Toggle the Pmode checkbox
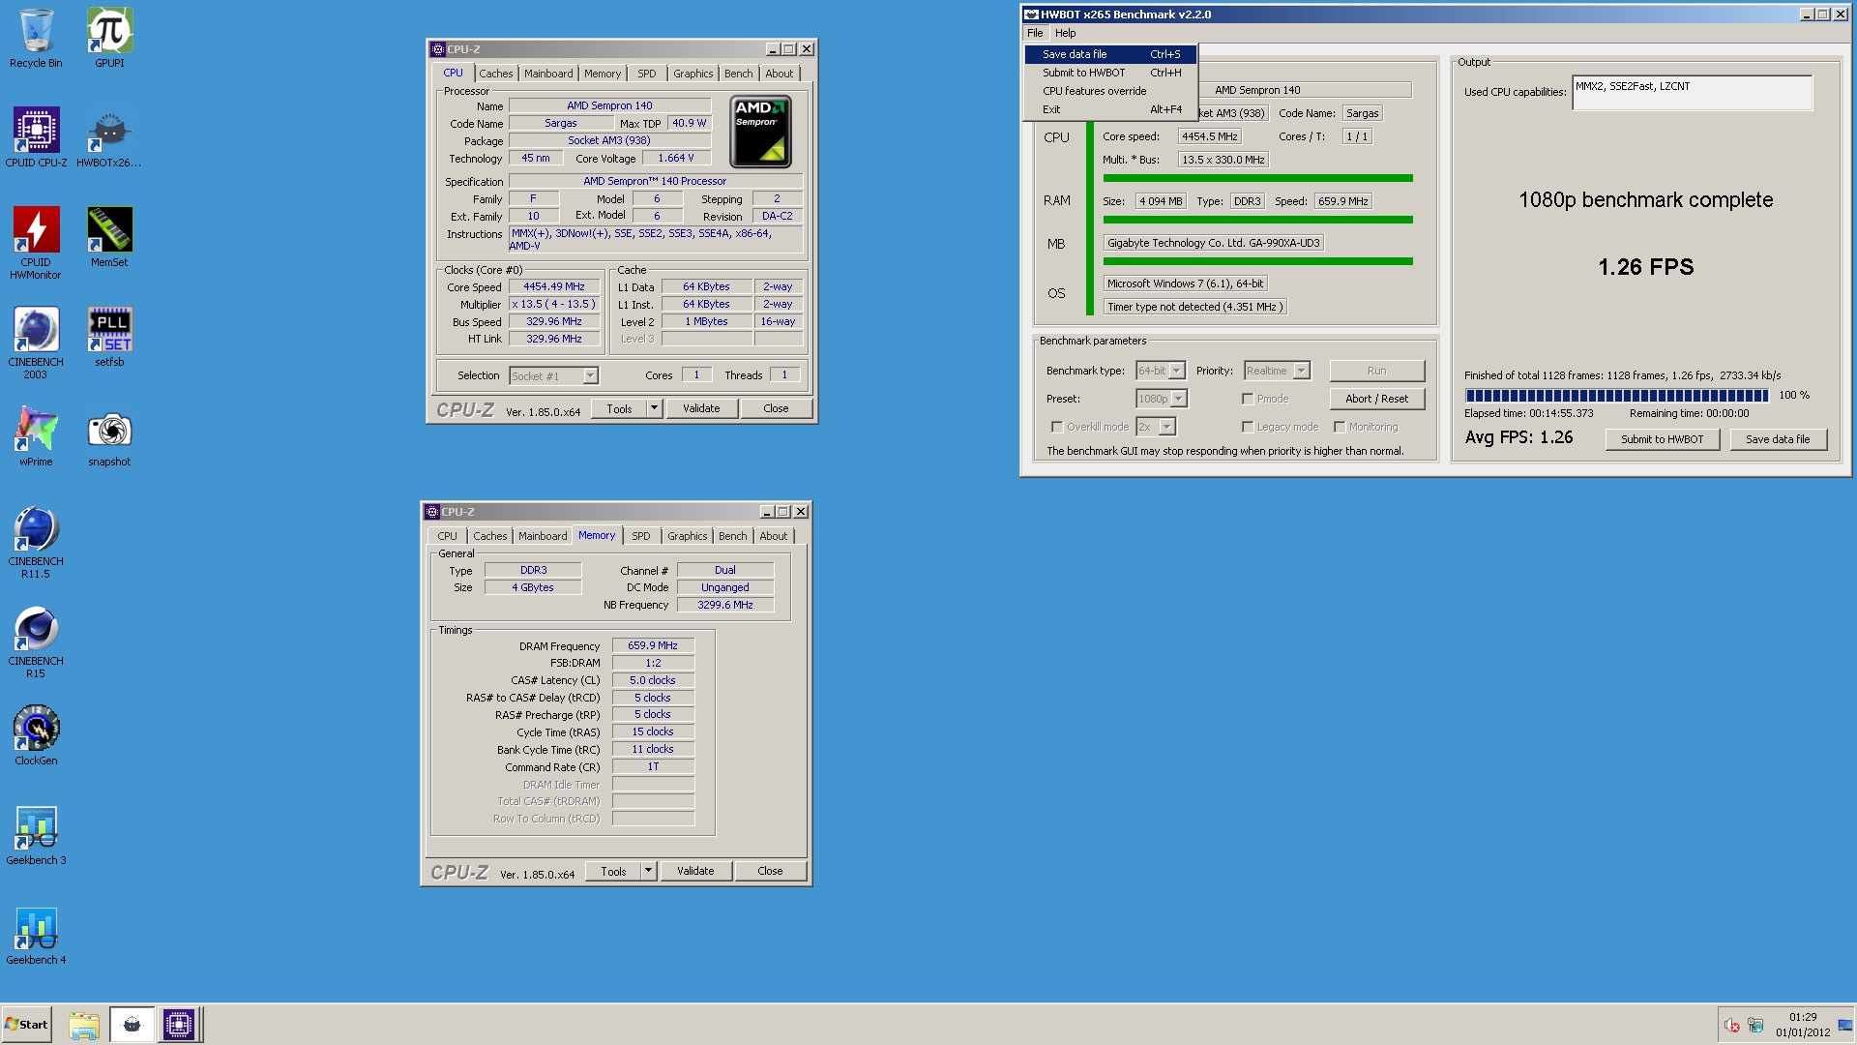 (1248, 399)
